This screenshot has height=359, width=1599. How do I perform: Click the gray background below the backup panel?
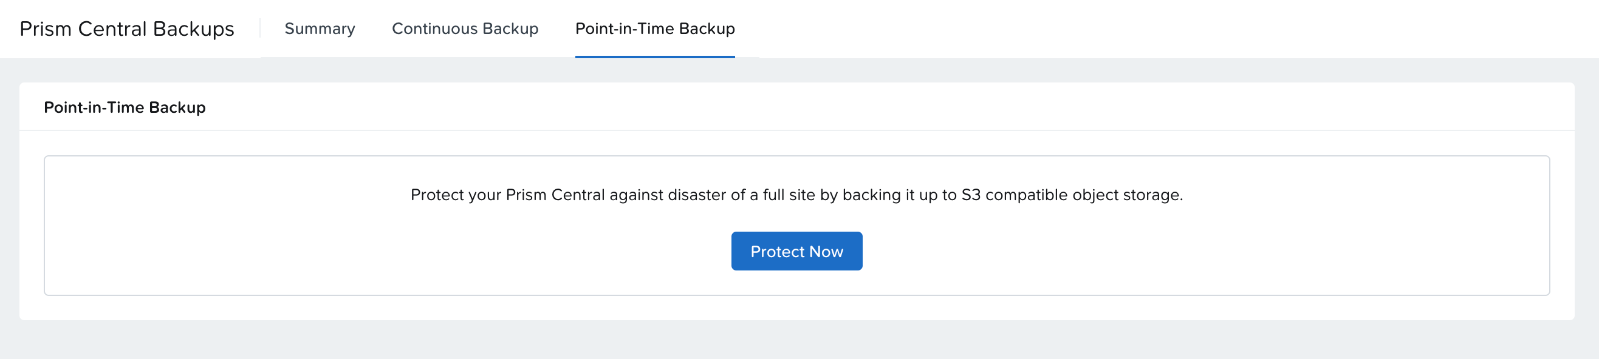[x=796, y=340]
